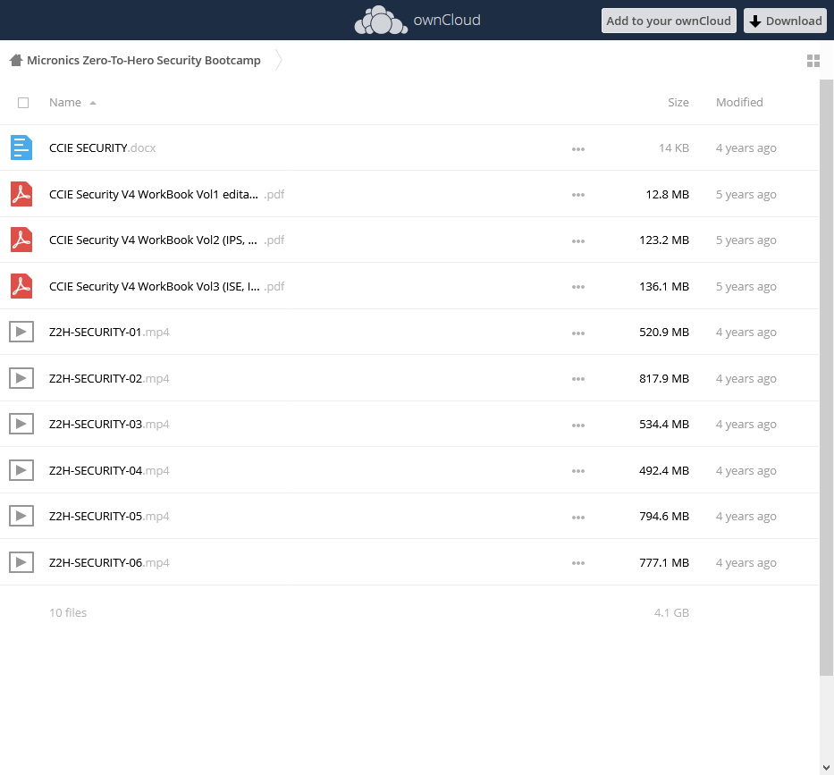Screen dimensions: 834x775
Task: Click the 10 files summary text
Action: [x=68, y=612]
